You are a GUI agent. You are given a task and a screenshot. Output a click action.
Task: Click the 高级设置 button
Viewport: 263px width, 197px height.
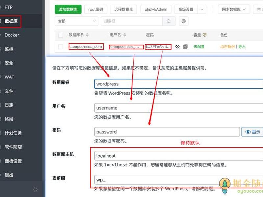(186, 9)
